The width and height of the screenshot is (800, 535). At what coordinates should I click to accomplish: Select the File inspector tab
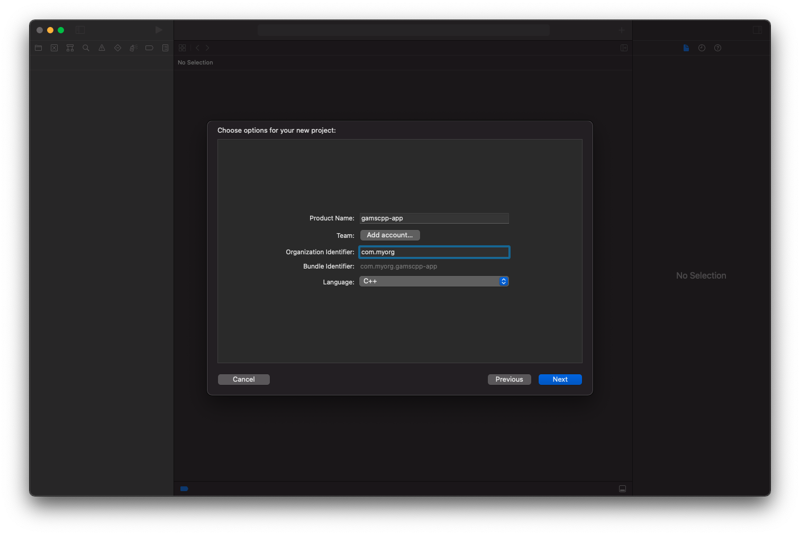click(686, 48)
